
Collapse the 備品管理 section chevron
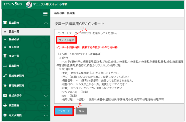coord(45,23)
